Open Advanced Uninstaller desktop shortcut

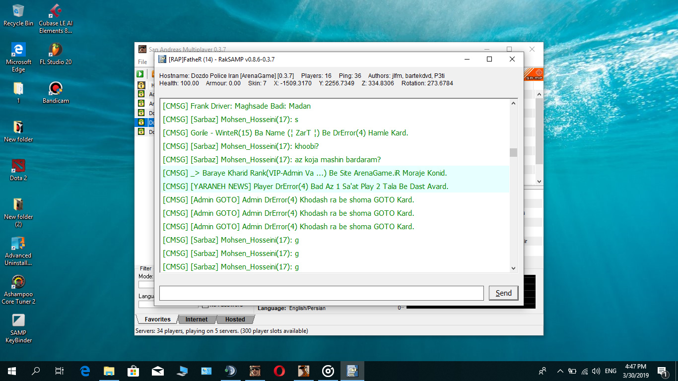[x=18, y=251]
